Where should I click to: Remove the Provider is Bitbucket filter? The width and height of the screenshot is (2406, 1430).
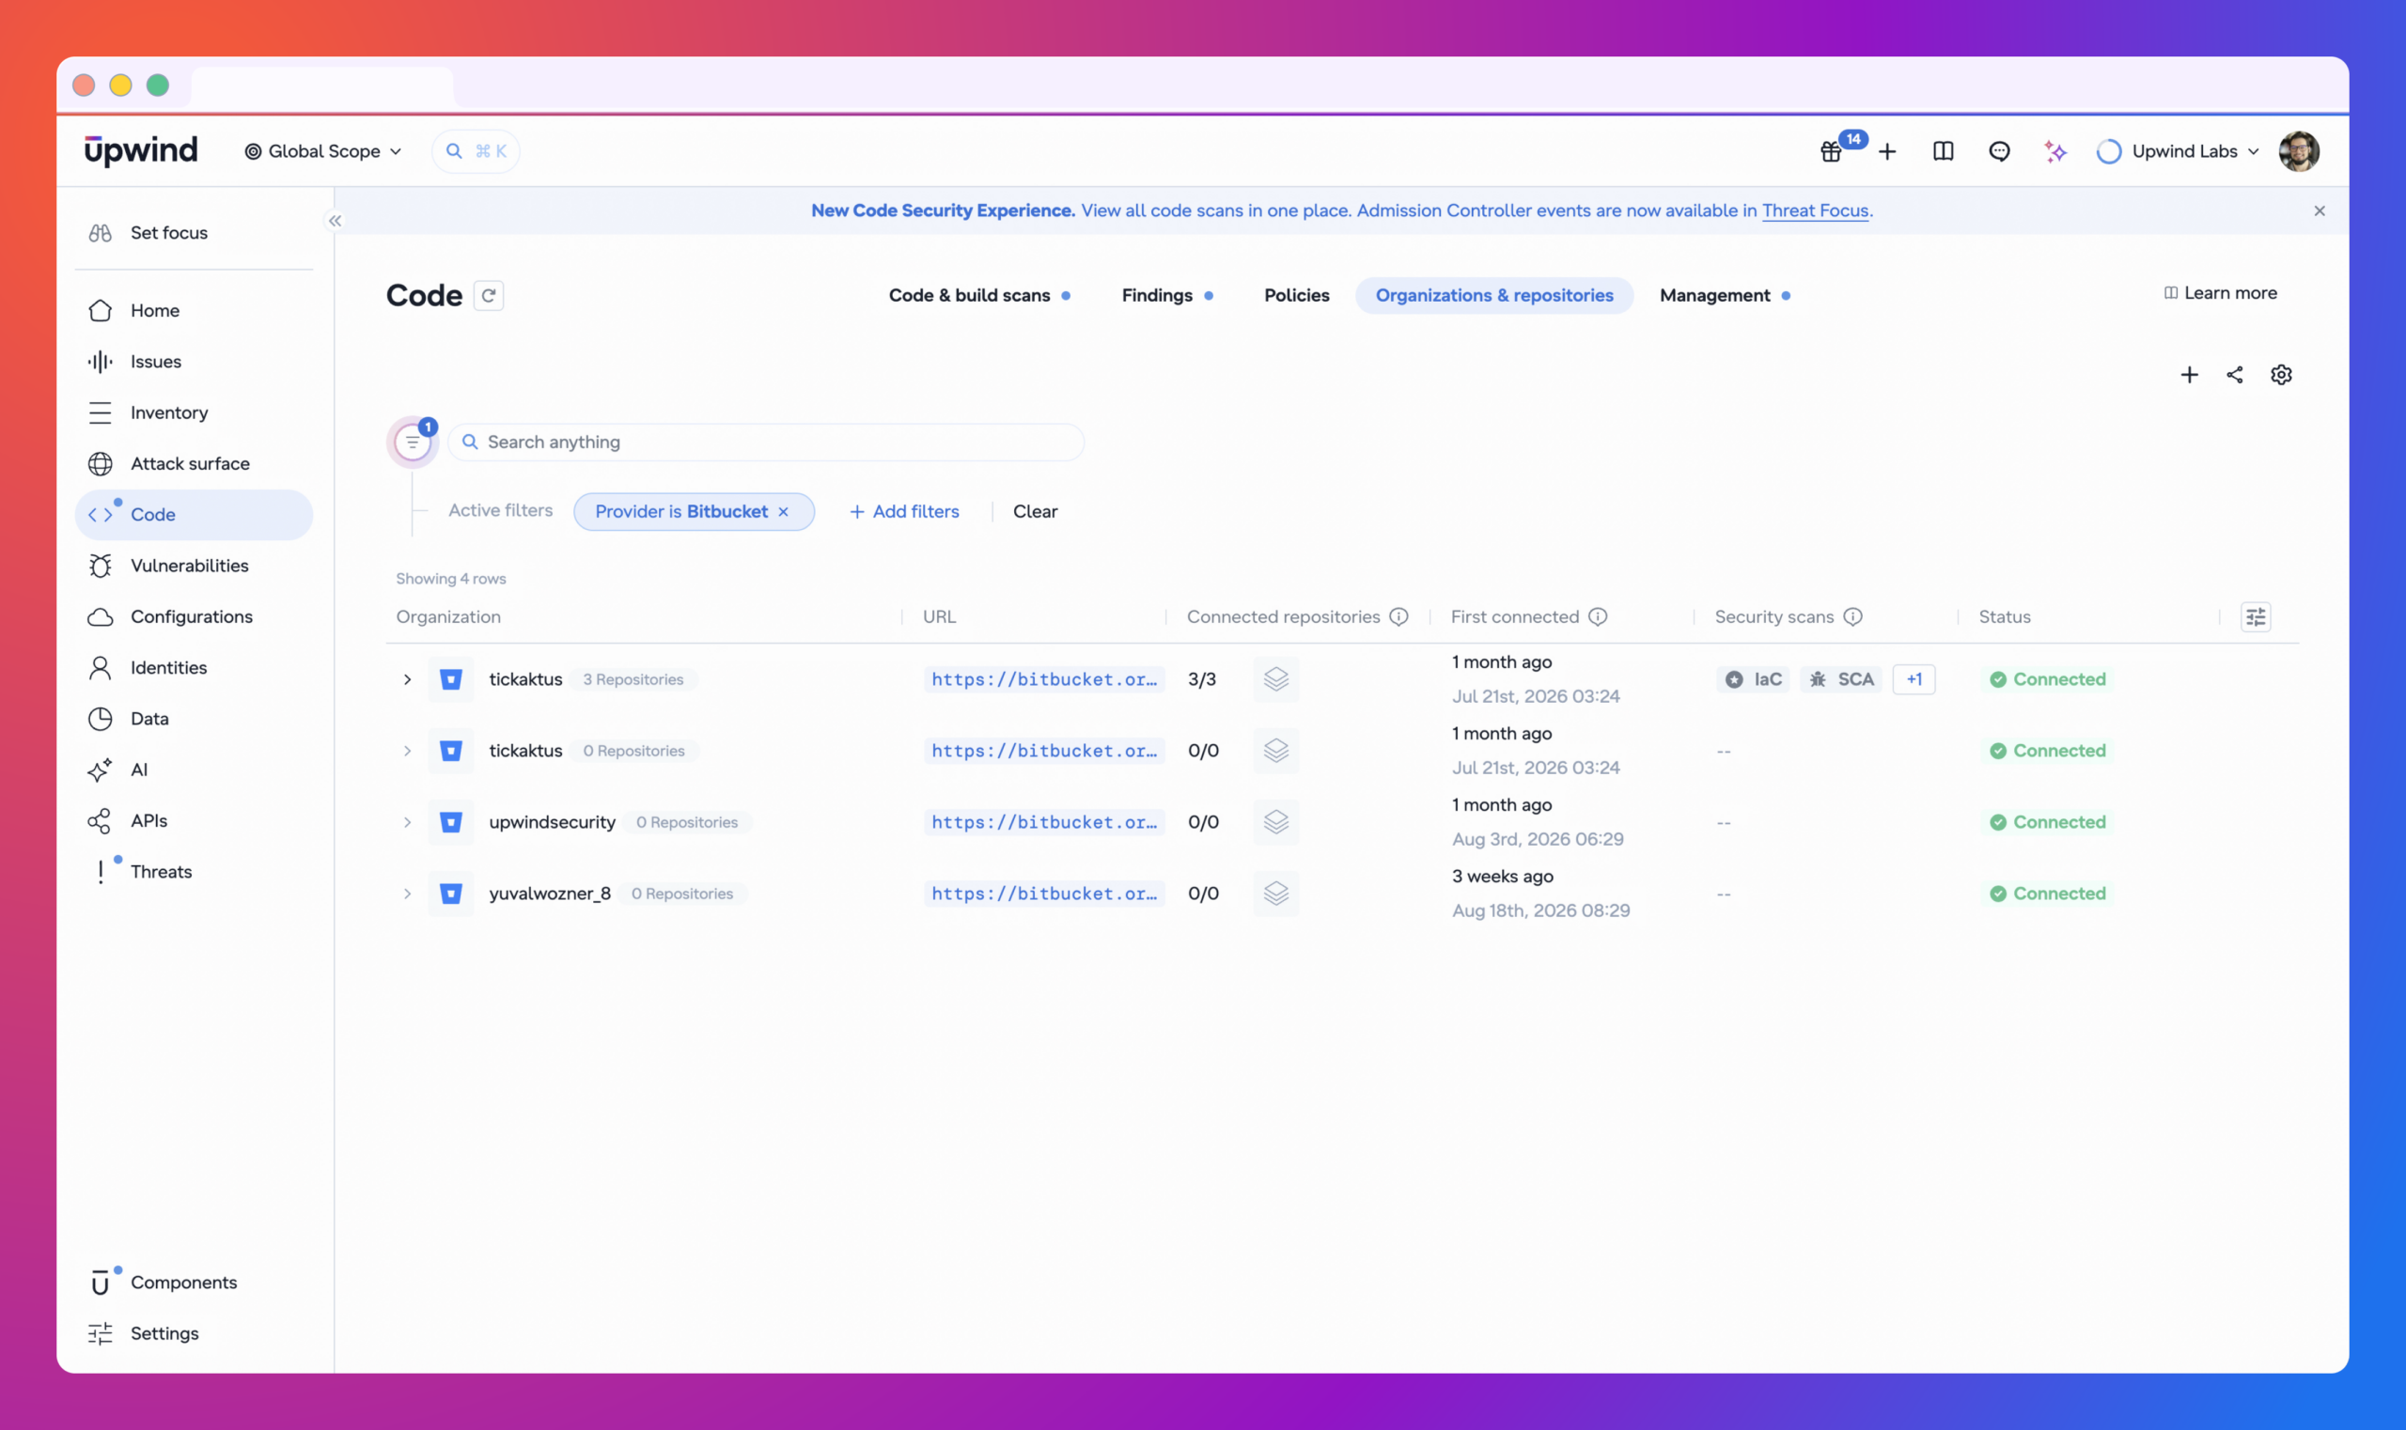(x=784, y=512)
